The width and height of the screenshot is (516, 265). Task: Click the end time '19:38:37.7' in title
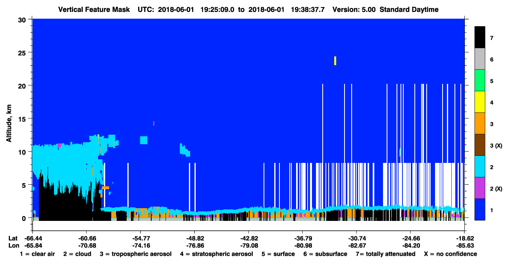point(308,10)
